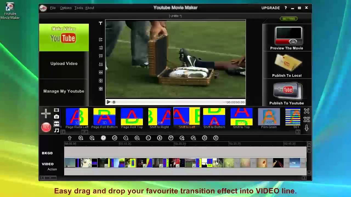
Task: Click the align right icon beside preview
Action: [101, 48]
